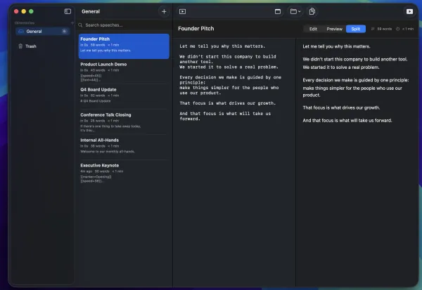This screenshot has width=422, height=290.
Task: Select the Split view mode
Action: point(355,29)
